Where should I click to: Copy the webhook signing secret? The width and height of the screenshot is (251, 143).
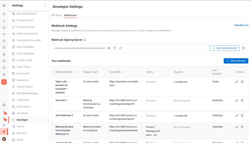(x=115, y=48)
